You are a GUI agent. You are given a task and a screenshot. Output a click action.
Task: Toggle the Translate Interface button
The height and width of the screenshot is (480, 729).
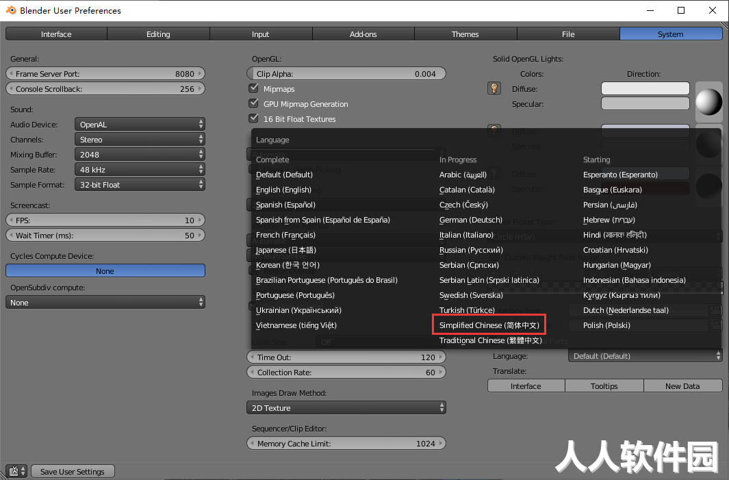pyautogui.click(x=526, y=386)
